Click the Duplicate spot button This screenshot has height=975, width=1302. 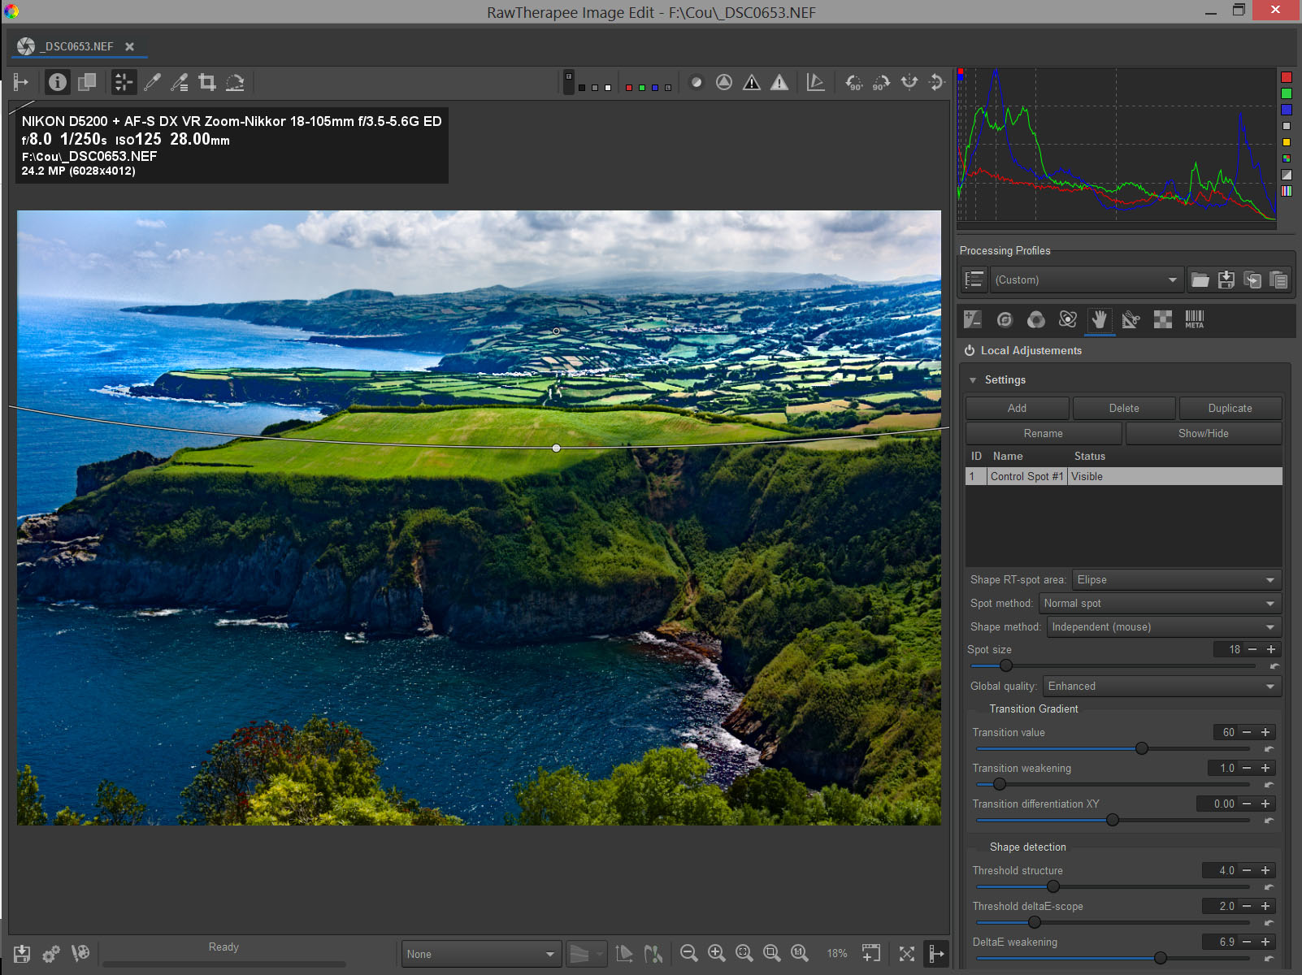1230,409
